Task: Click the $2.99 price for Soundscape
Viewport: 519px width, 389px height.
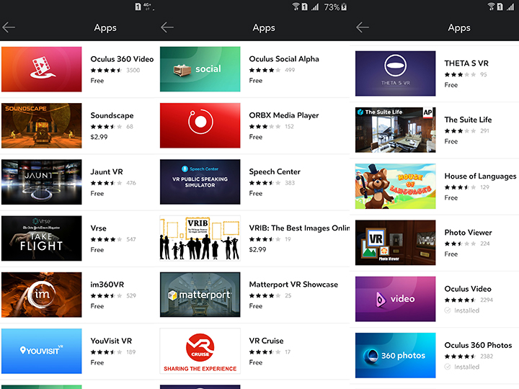Action: tap(99, 137)
